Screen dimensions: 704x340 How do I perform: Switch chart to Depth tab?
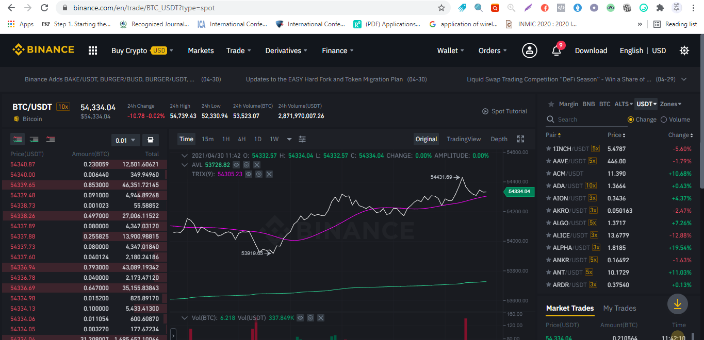click(499, 139)
